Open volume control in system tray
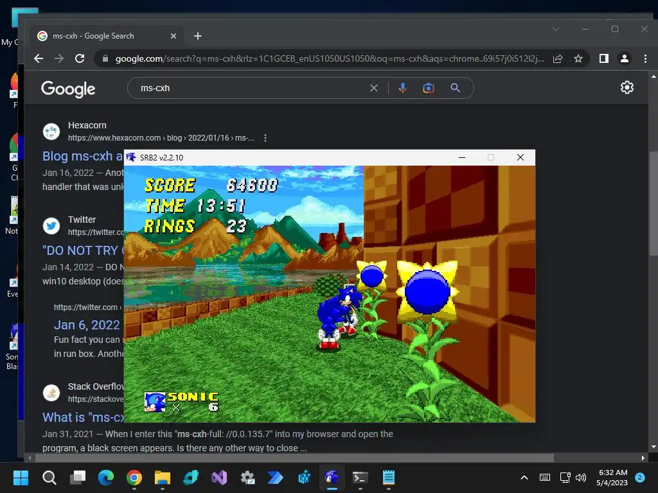Image resolution: width=658 pixels, height=493 pixels. (581, 478)
